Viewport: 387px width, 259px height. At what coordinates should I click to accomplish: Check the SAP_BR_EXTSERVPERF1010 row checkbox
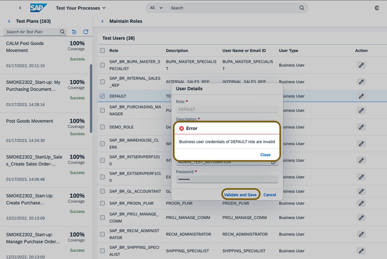coord(103,177)
